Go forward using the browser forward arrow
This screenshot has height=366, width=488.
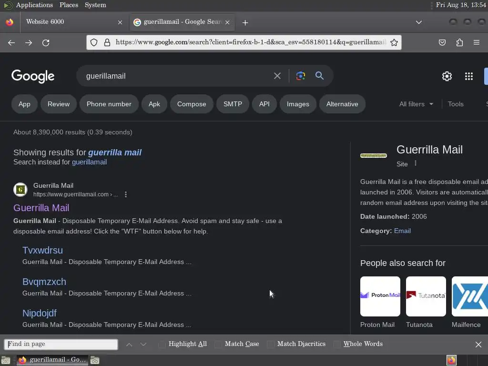click(29, 42)
